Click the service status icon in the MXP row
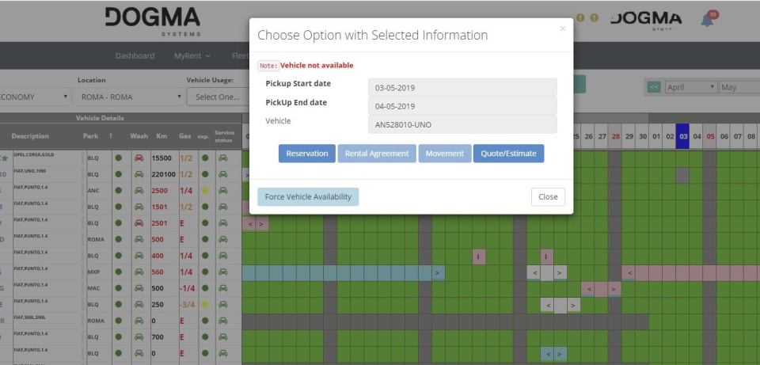The height and width of the screenshot is (365, 760). tap(223, 272)
